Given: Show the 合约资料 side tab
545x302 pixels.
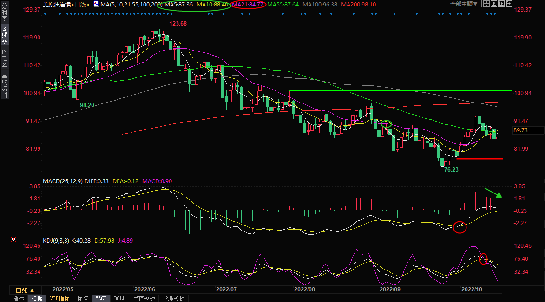Looking at the screenshot, I should [x=5, y=85].
